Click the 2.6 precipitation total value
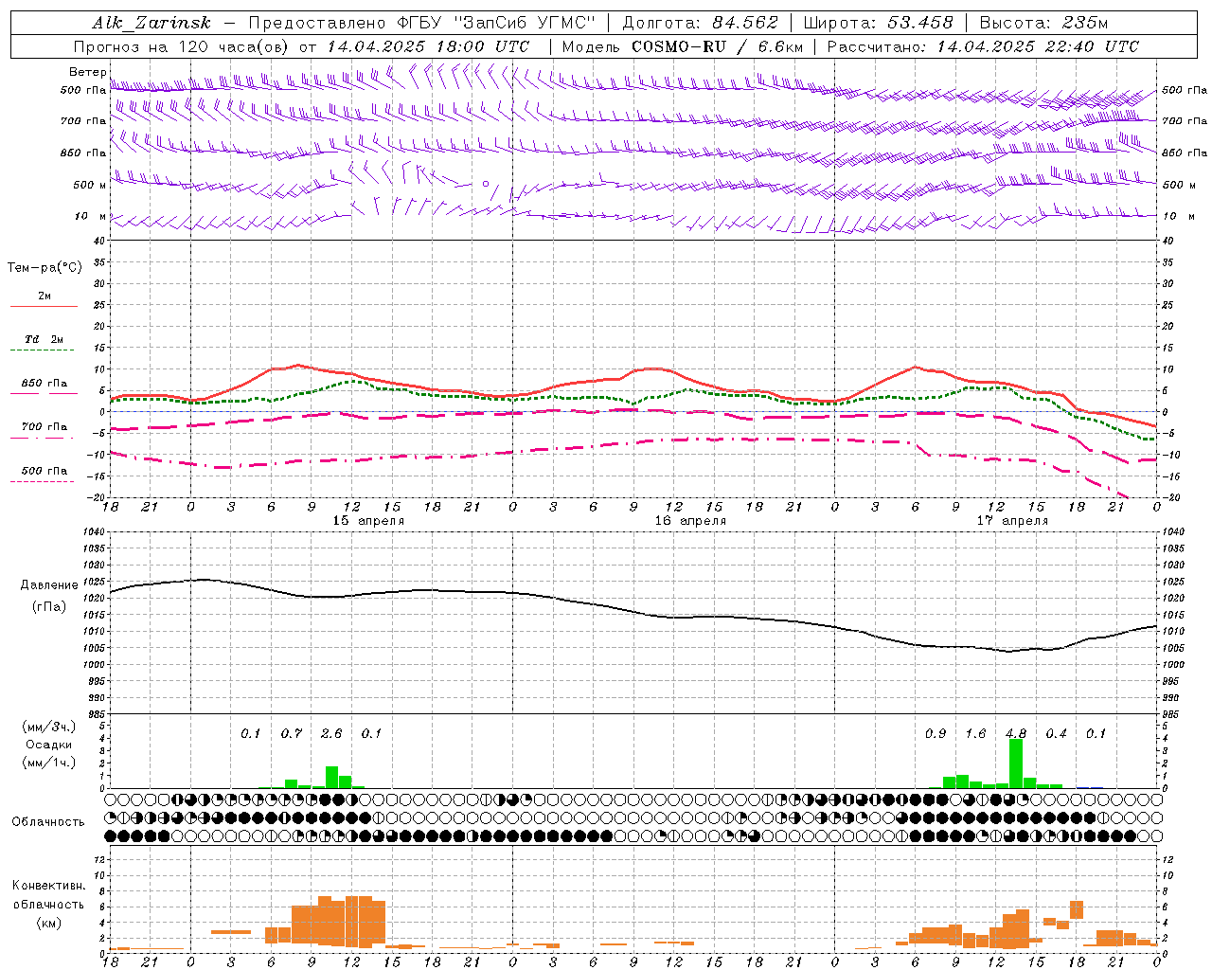The width and height of the screenshot is (1212, 970). tap(331, 734)
